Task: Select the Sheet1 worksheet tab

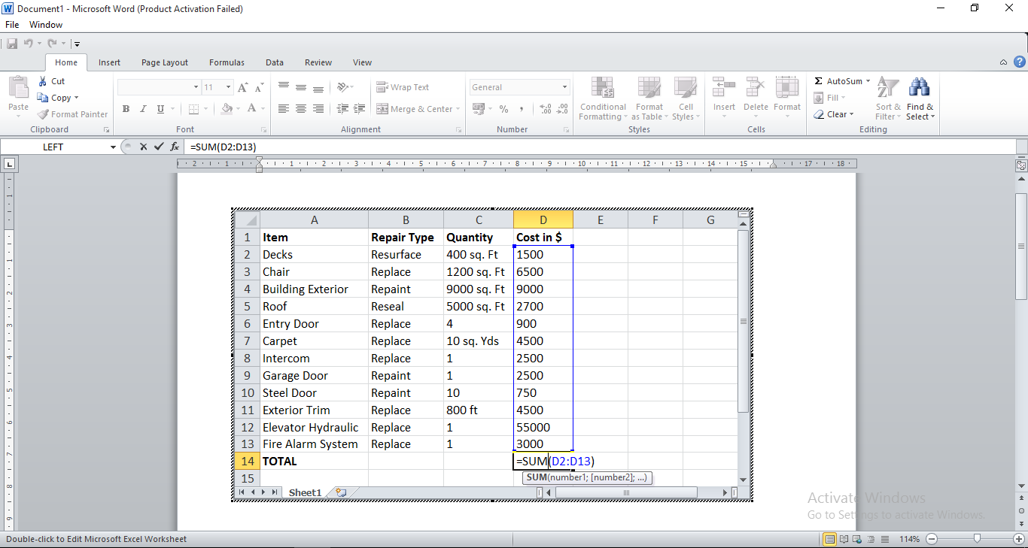Action: (304, 492)
